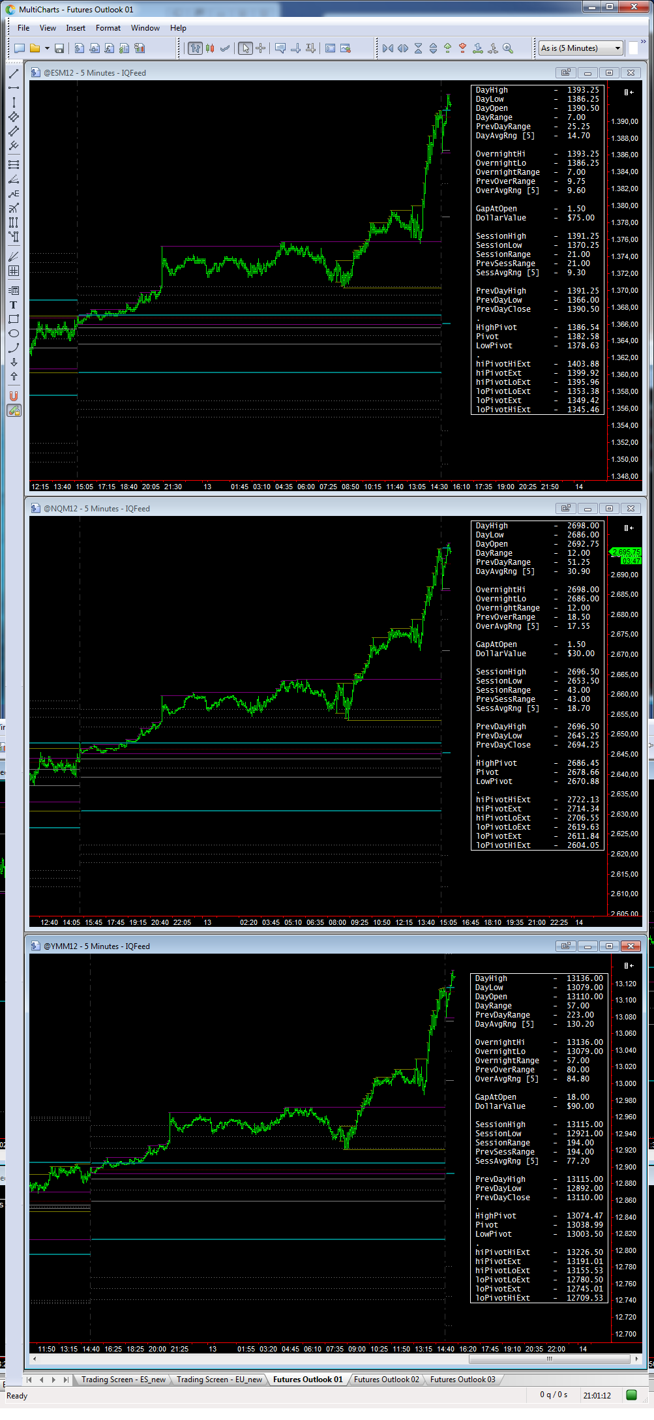Select the Arrow Up drawing tool

(14, 376)
